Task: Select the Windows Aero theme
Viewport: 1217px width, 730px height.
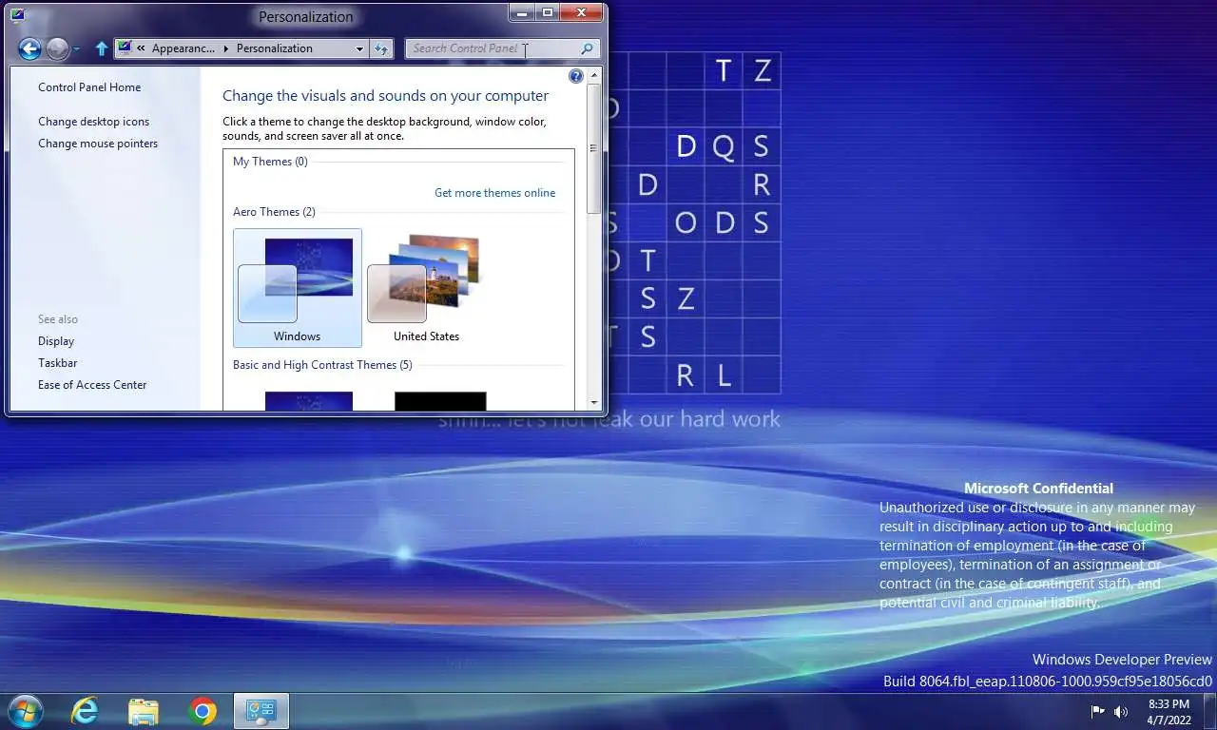Action: click(x=298, y=288)
